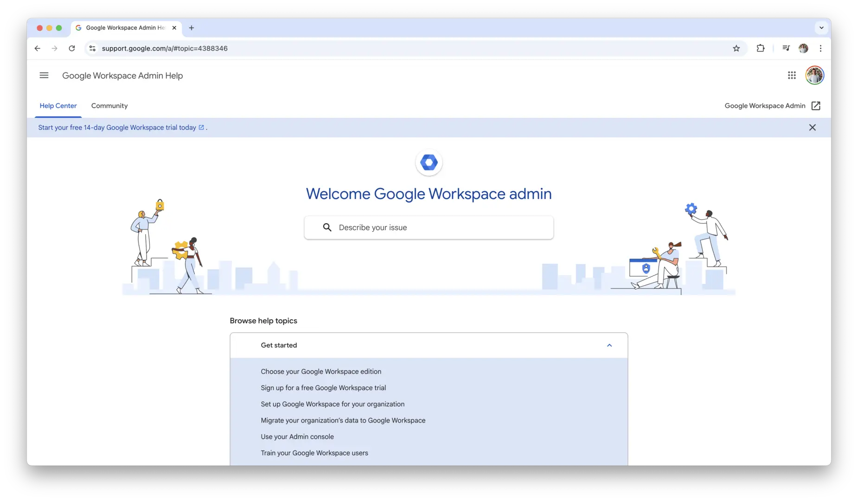
Task: View site information in address bar
Action: [92, 48]
